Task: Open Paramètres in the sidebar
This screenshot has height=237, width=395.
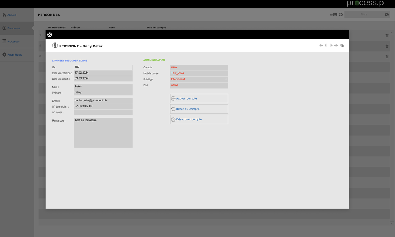Action: point(14,55)
